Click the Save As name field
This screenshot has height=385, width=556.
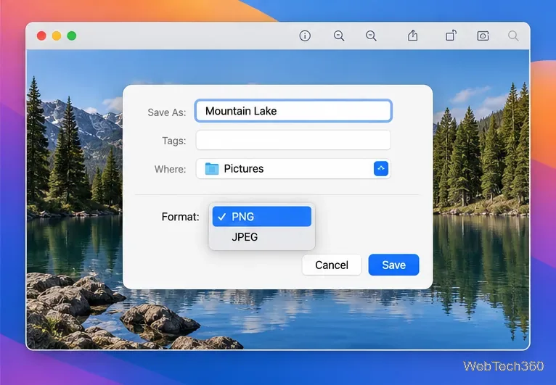[x=293, y=111]
